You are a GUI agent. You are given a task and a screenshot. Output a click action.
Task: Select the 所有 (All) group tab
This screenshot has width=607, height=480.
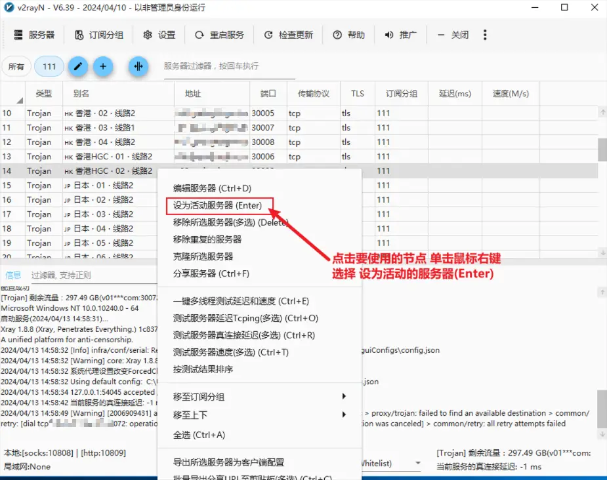16,66
